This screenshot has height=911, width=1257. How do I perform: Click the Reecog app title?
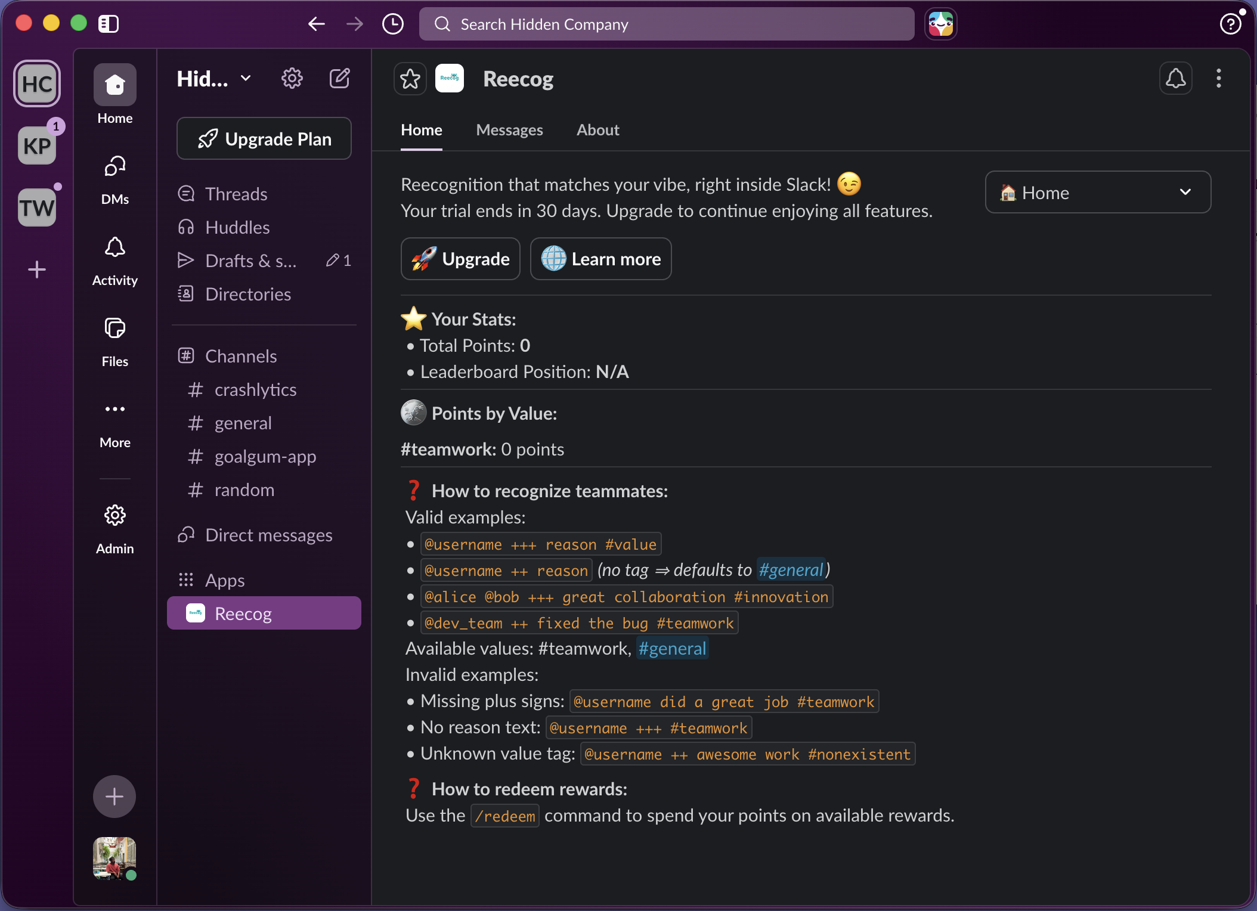pos(518,79)
